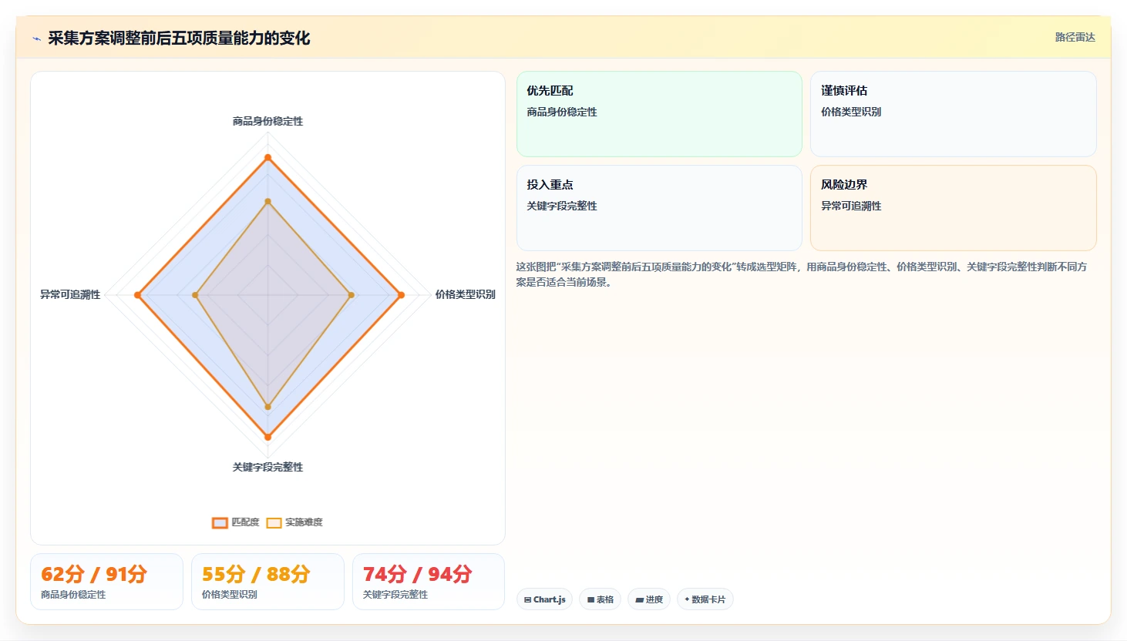
Task: Click the 进度 tag chip
Action: click(x=649, y=599)
